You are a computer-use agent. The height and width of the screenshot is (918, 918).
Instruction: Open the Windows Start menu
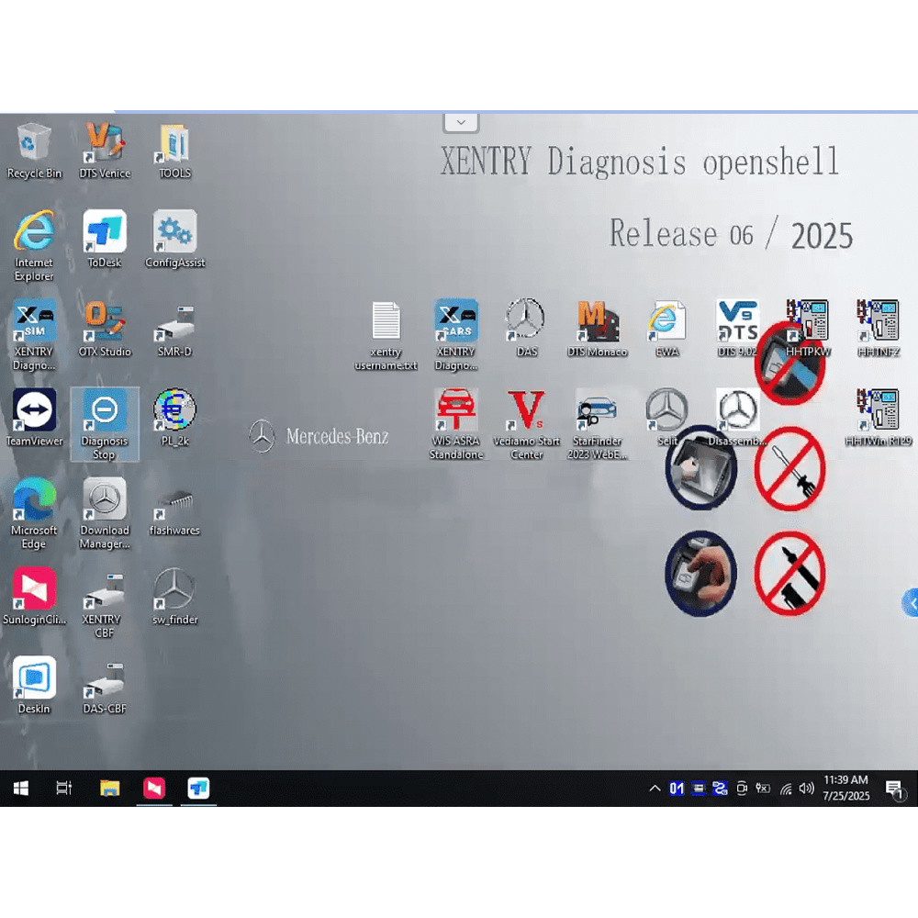(20, 788)
